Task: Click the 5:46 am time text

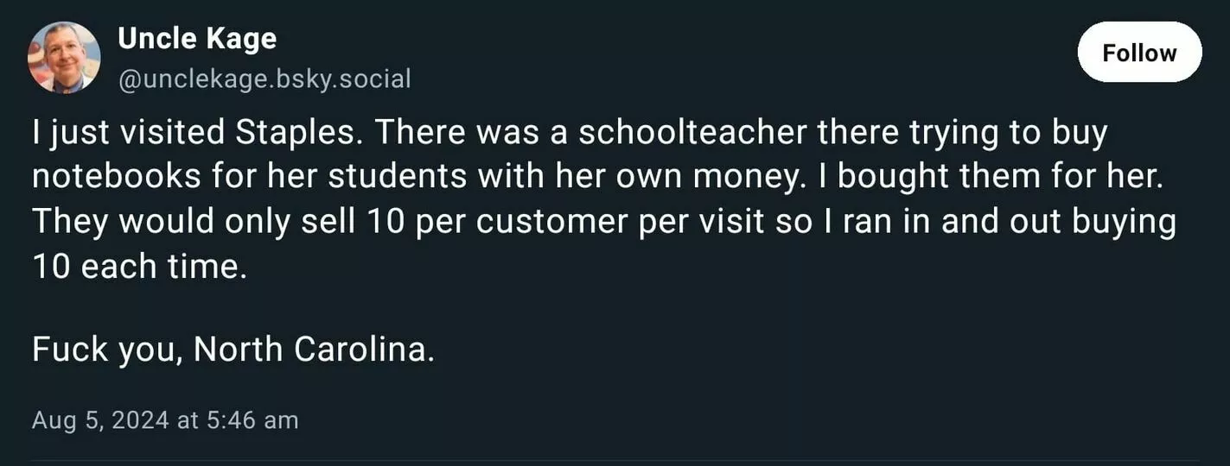Action: (x=255, y=420)
